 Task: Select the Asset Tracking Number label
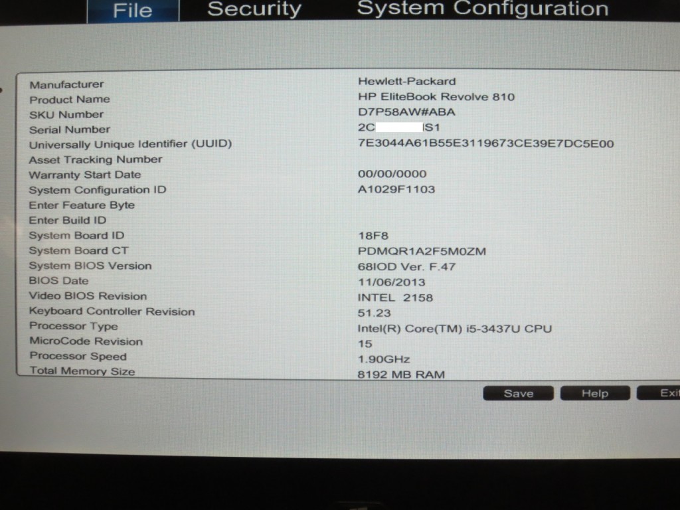96,159
